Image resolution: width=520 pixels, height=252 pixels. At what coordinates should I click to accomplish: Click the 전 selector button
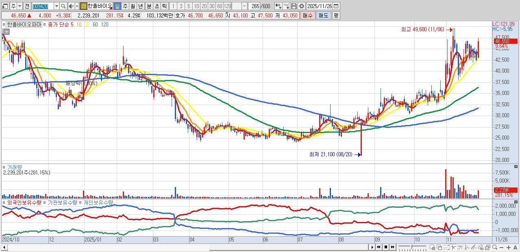click(27, 6)
